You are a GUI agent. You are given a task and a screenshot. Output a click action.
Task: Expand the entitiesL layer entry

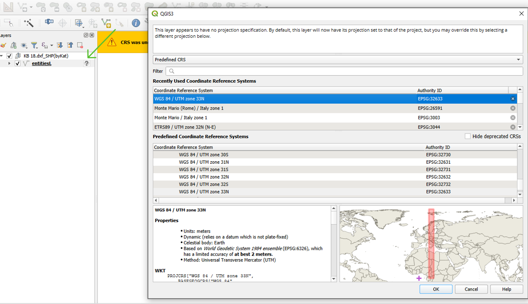(x=9, y=63)
